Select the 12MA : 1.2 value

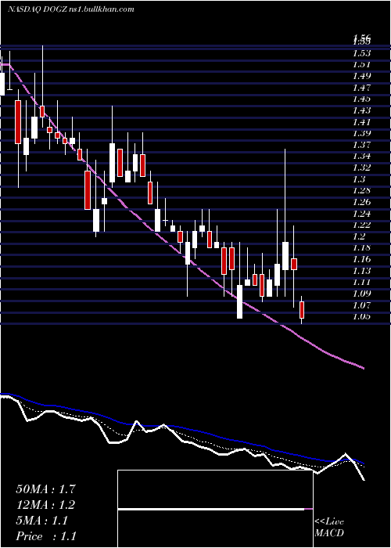[x=45, y=505]
